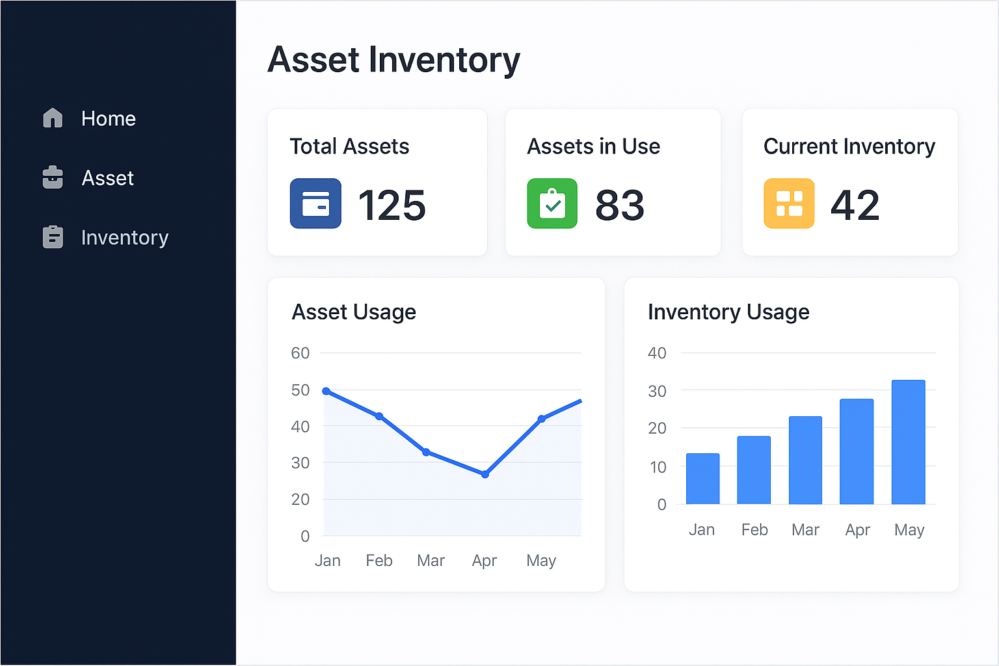Click the Mar bar in Inventory Usage chart
Screen dimensions: 999x666
[x=805, y=460]
